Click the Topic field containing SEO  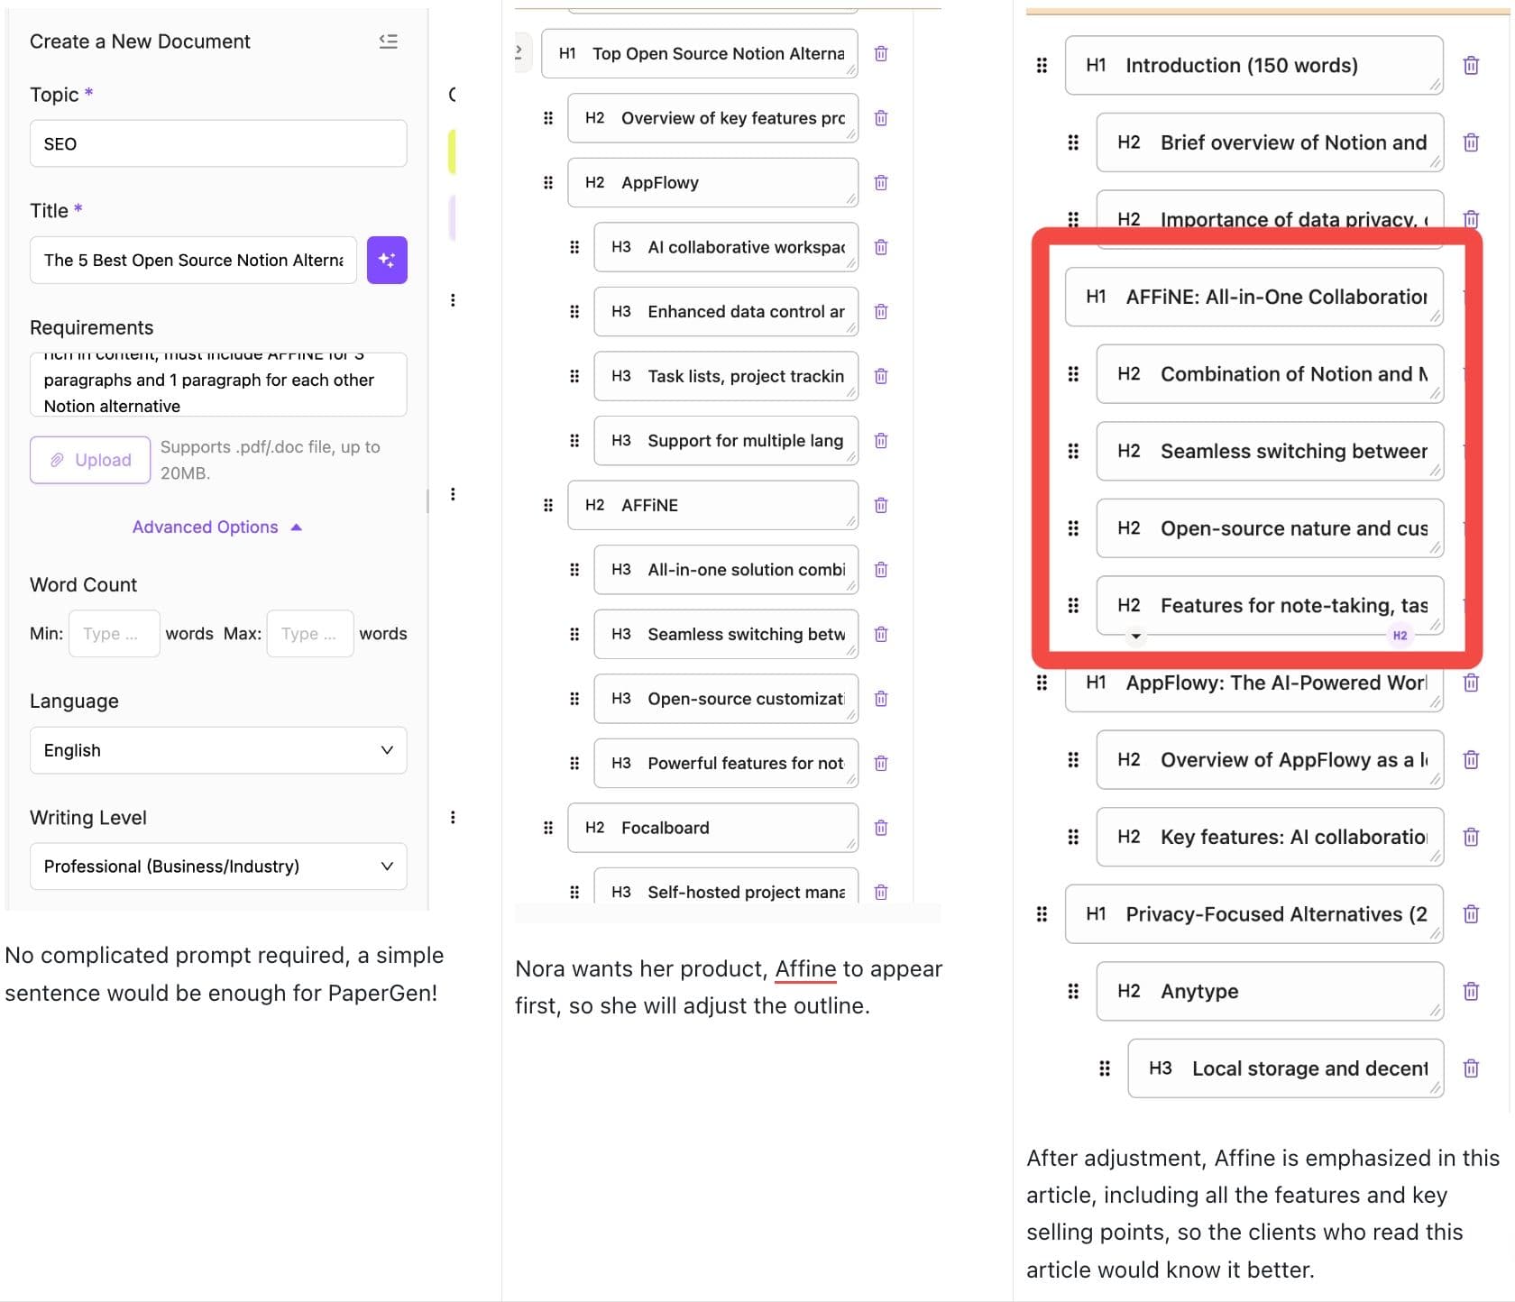[x=218, y=144]
